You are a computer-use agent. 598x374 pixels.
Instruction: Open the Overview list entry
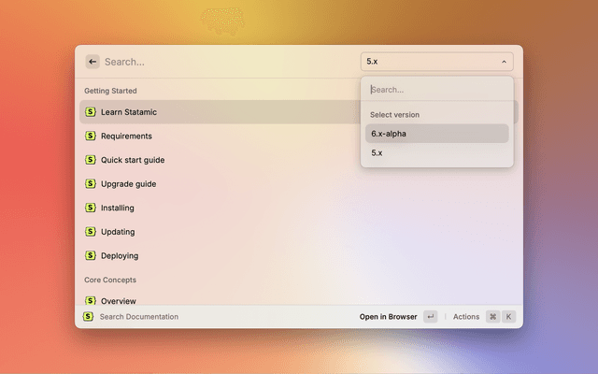[119, 301]
